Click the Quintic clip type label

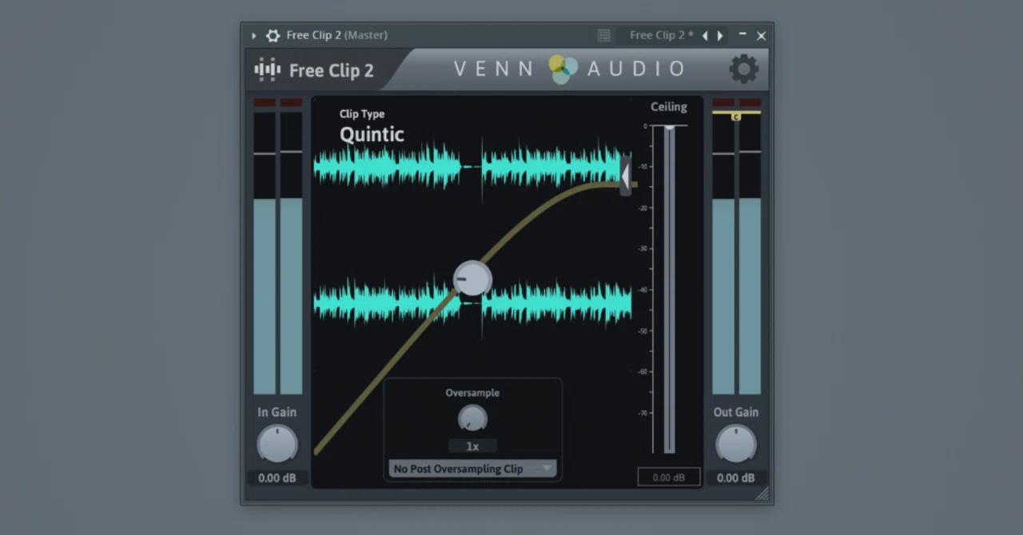tap(372, 134)
